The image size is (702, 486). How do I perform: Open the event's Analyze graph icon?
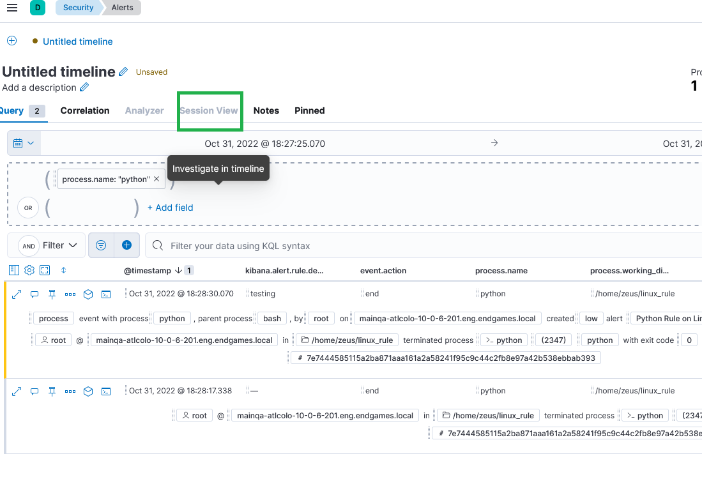(x=88, y=294)
